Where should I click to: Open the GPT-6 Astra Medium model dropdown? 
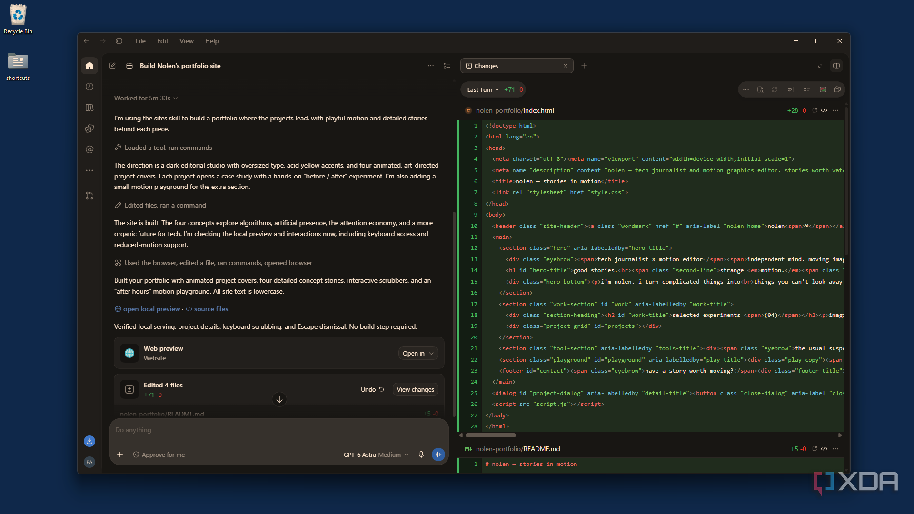tap(376, 455)
